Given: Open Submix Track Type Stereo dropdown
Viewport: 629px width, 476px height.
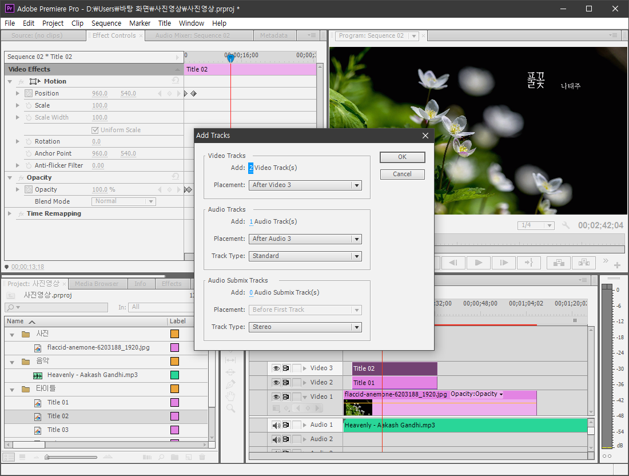Looking at the screenshot, I should (305, 327).
